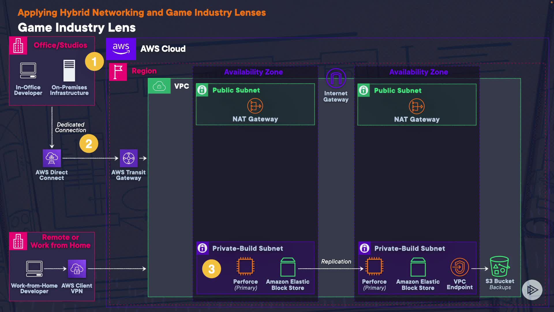Viewport: 554px width, 312px height.
Task: Click the AWS Direct Connect icon
Action: pyautogui.click(x=52, y=158)
